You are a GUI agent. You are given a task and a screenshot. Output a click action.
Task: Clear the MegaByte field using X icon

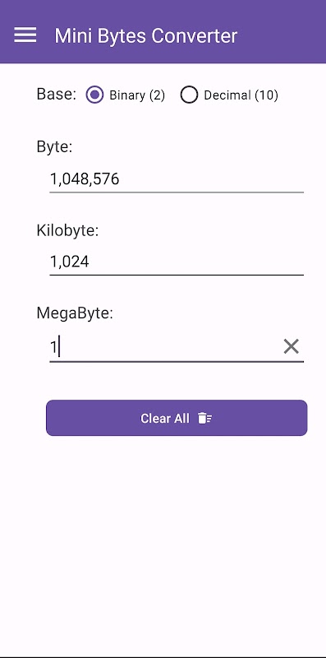click(292, 346)
